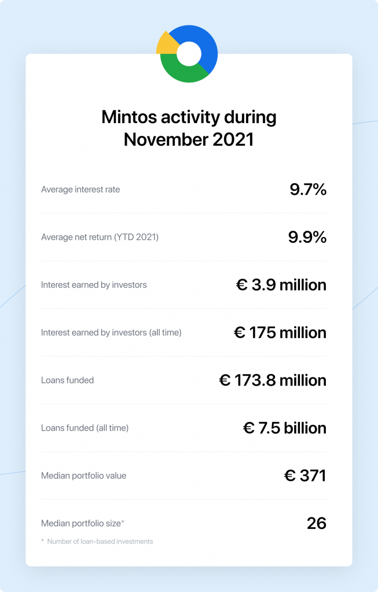
Task: Select the Loans funded (all time) label
Action: [x=85, y=428]
